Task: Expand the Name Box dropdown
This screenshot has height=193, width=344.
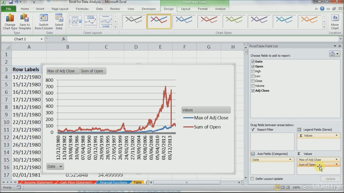Action: pyautogui.click(x=41, y=39)
